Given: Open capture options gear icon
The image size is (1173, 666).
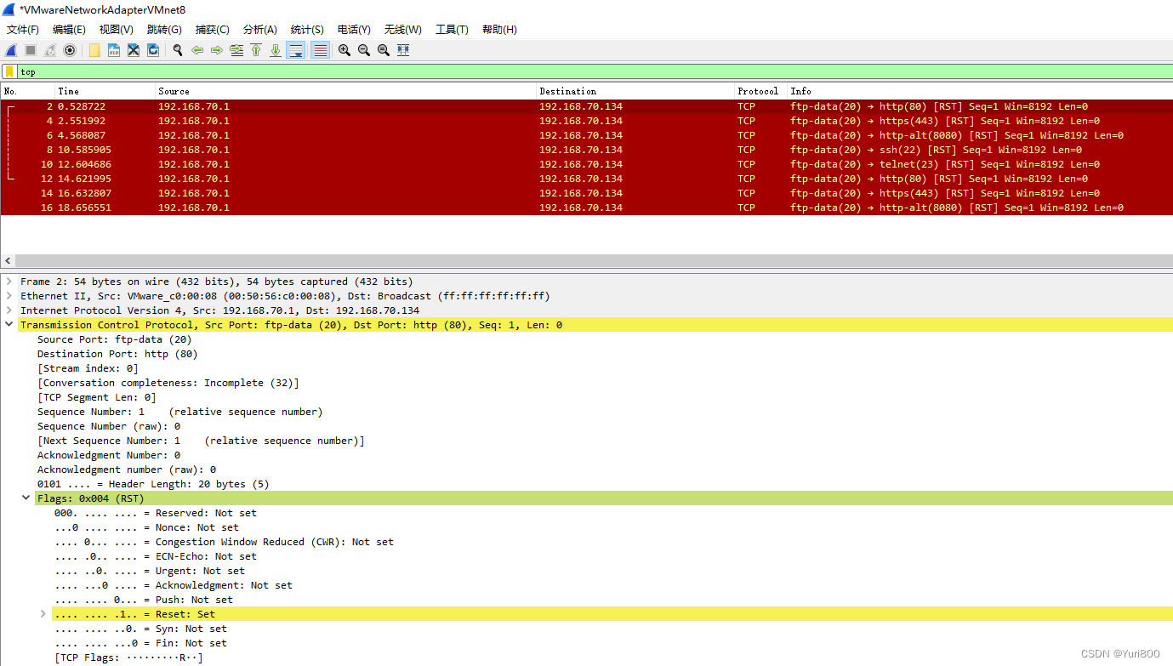Looking at the screenshot, I should pyautogui.click(x=70, y=50).
